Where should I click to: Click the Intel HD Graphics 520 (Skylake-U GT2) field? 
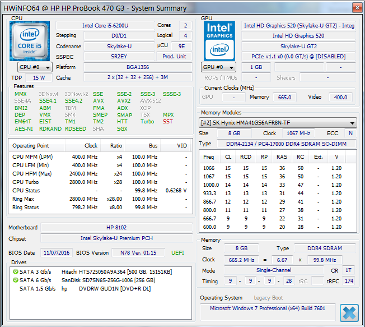tap(298, 26)
